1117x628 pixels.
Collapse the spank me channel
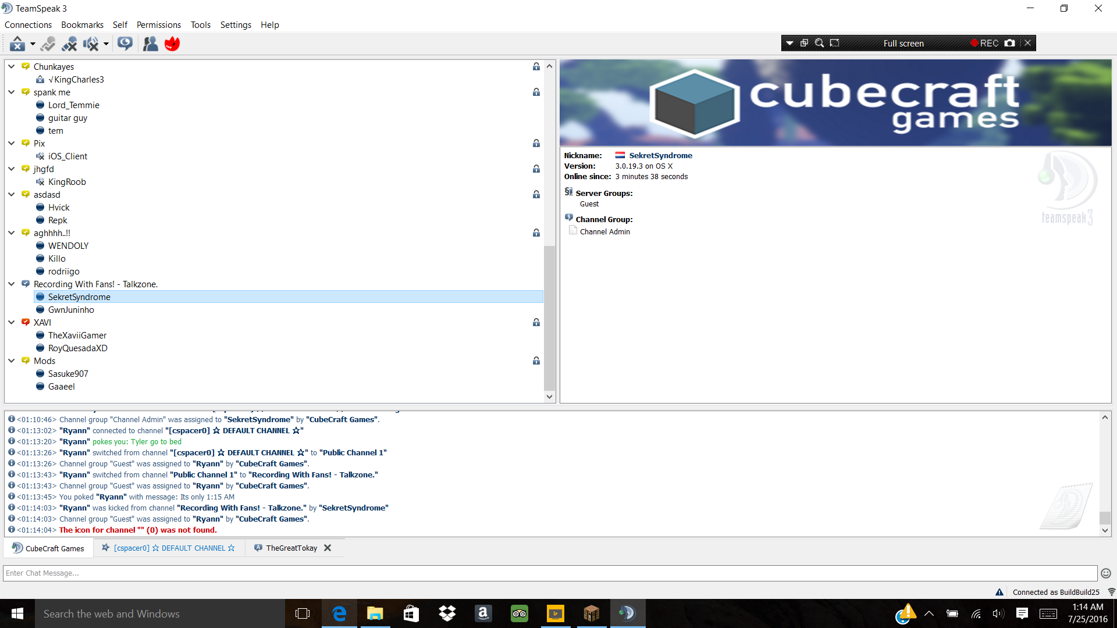pyautogui.click(x=11, y=92)
